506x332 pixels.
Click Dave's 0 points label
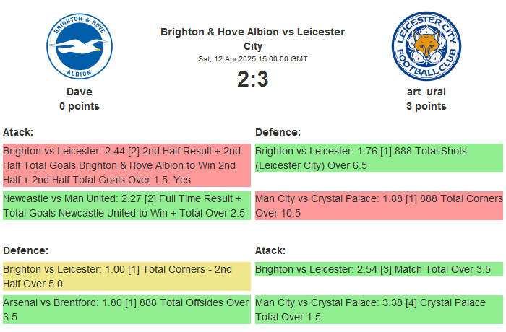coord(80,106)
